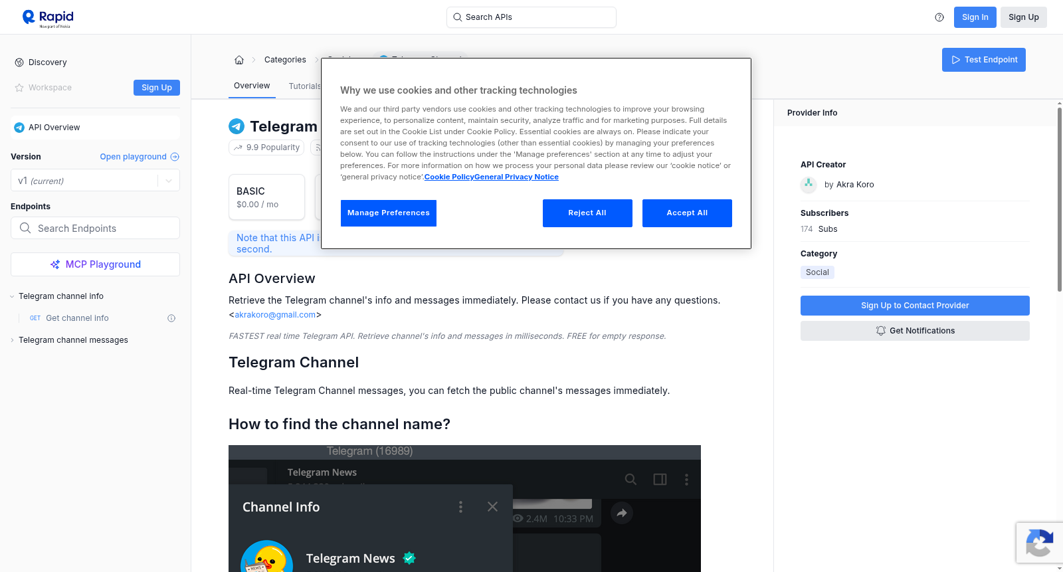
Task: Switch to the Tutorials tab
Action: (x=305, y=86)
